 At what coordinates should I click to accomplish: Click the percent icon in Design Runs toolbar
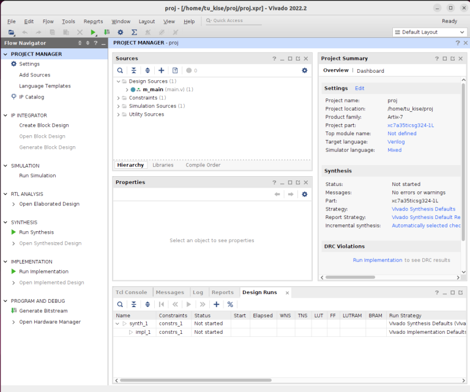pyautogui.click(x=230, y=304)
